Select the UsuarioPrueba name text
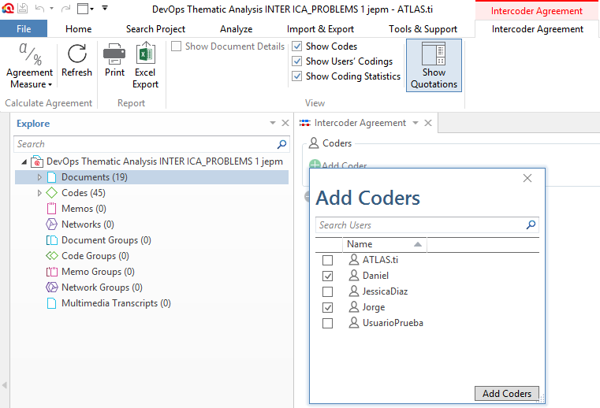Viewport: 600px width, 408px height. [x=393, y=323]
